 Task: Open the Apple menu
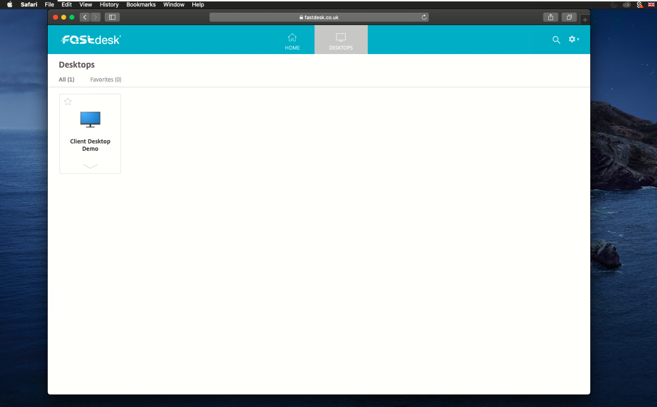pyautogui.click(x=9, y=4)
